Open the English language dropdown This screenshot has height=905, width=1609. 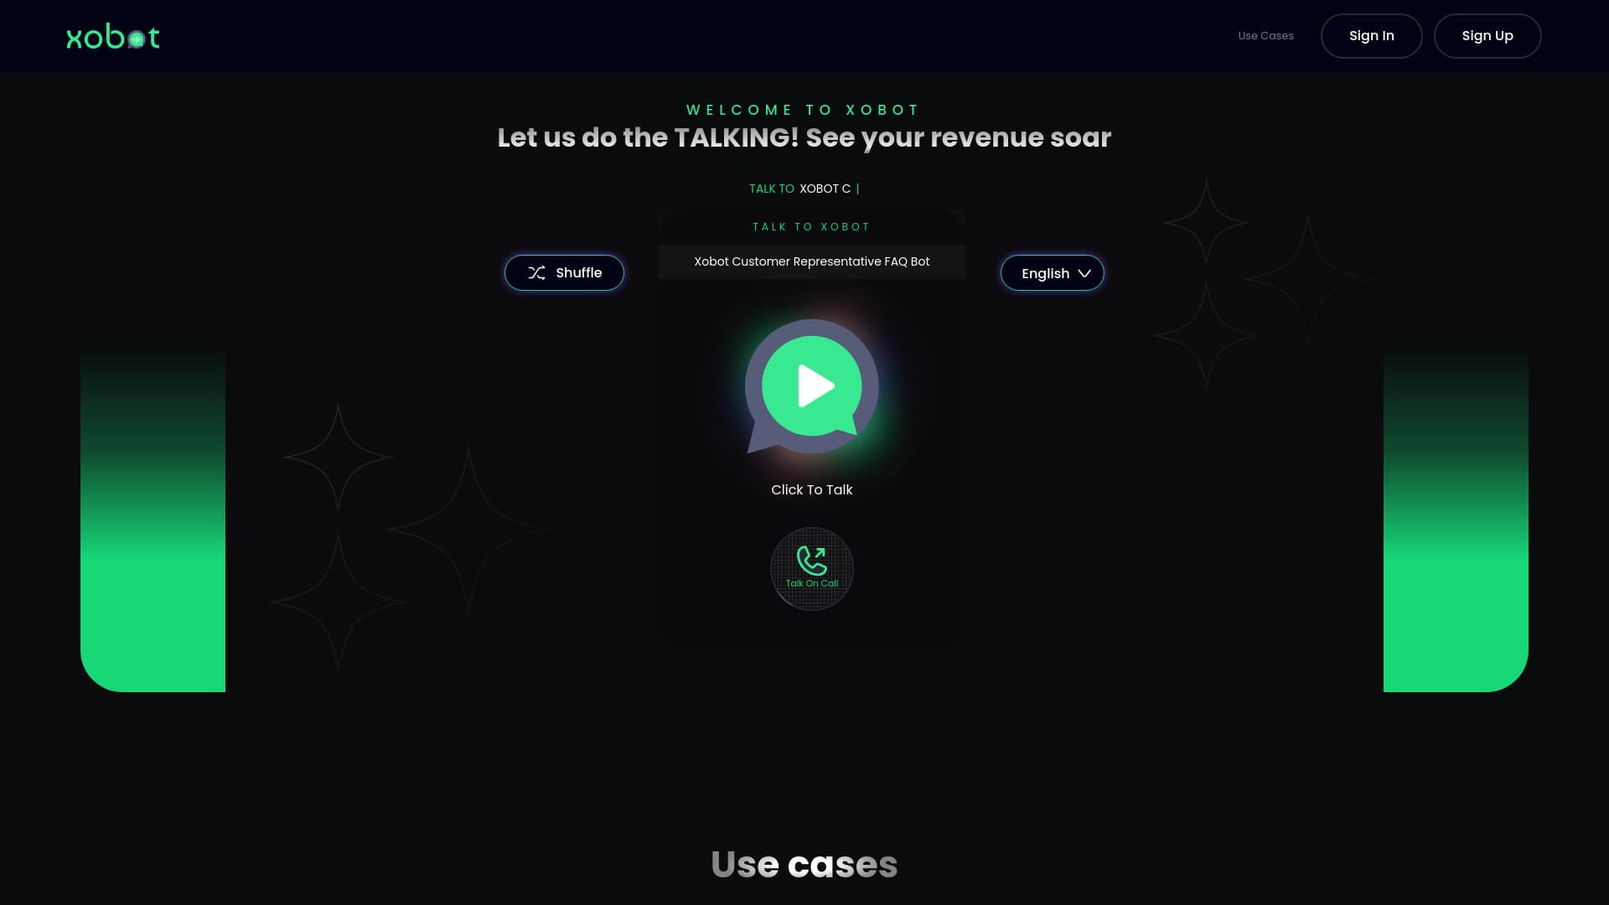pyautogui.click(x=1052, y=273)
